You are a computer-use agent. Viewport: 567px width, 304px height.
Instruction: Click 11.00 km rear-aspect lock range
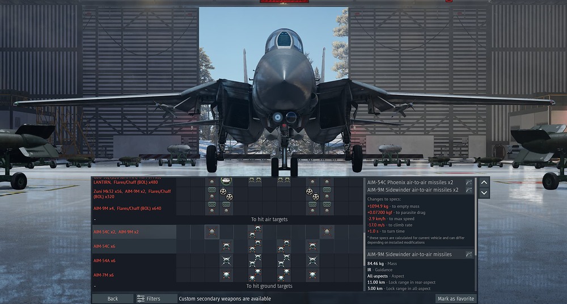(401, 282)
